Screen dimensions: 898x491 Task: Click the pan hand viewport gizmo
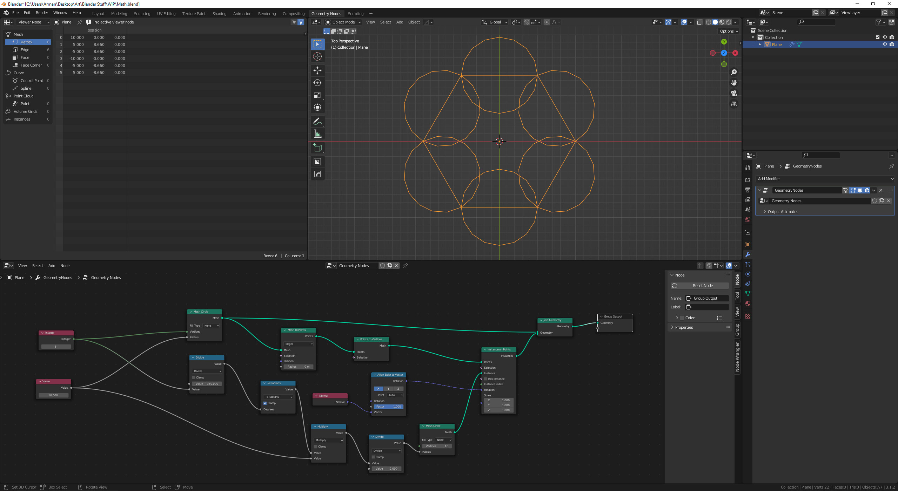pos(734,83)
